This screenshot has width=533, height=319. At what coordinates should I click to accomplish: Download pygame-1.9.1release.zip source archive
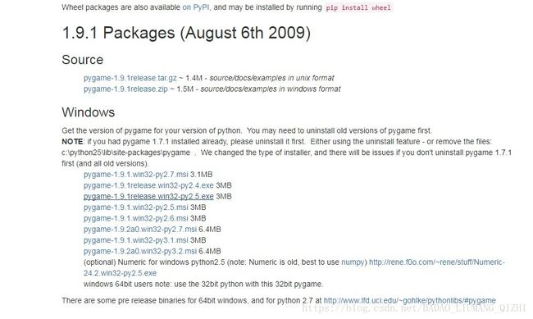(x=125, y=89)
